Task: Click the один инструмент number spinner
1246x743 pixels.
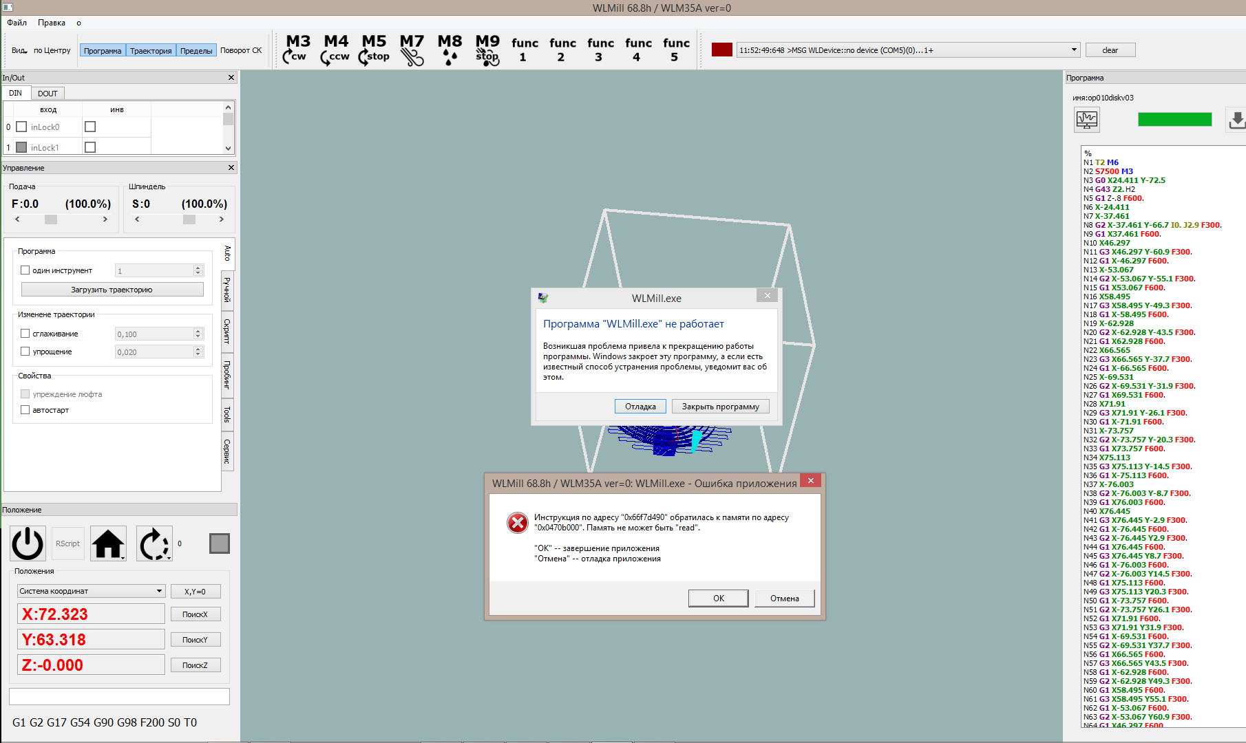Action: pos(159,271)
